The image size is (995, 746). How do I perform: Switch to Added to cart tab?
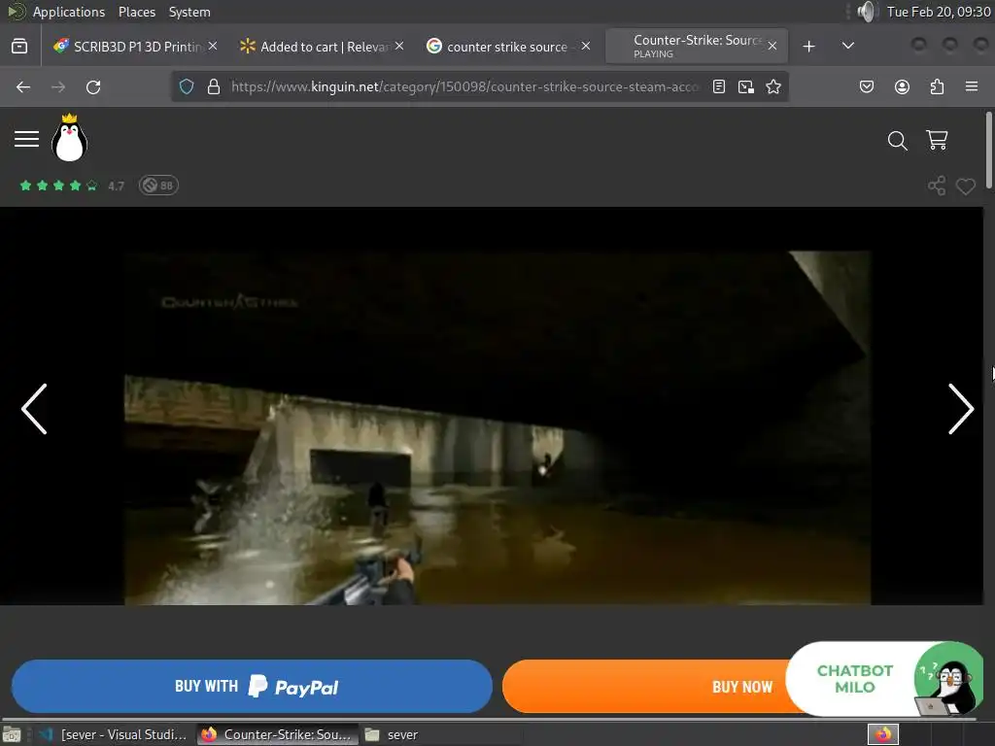tap(322, 47)
